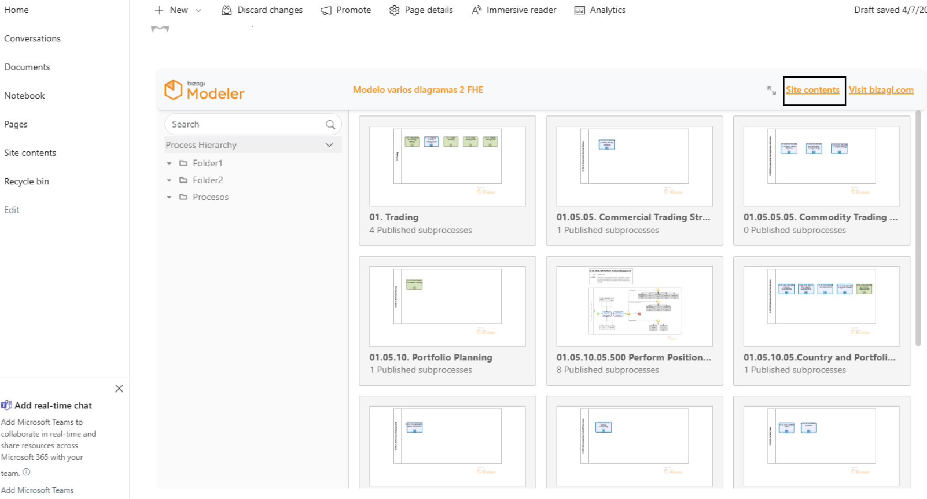Click '4 Published subprocesses' text

point(421,230)
